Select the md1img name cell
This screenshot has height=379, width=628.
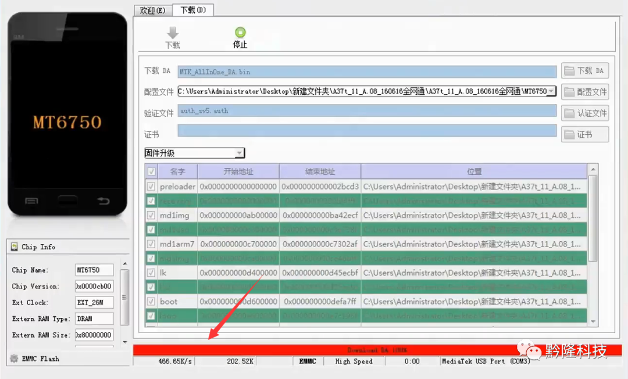click(x=177, y=215)
